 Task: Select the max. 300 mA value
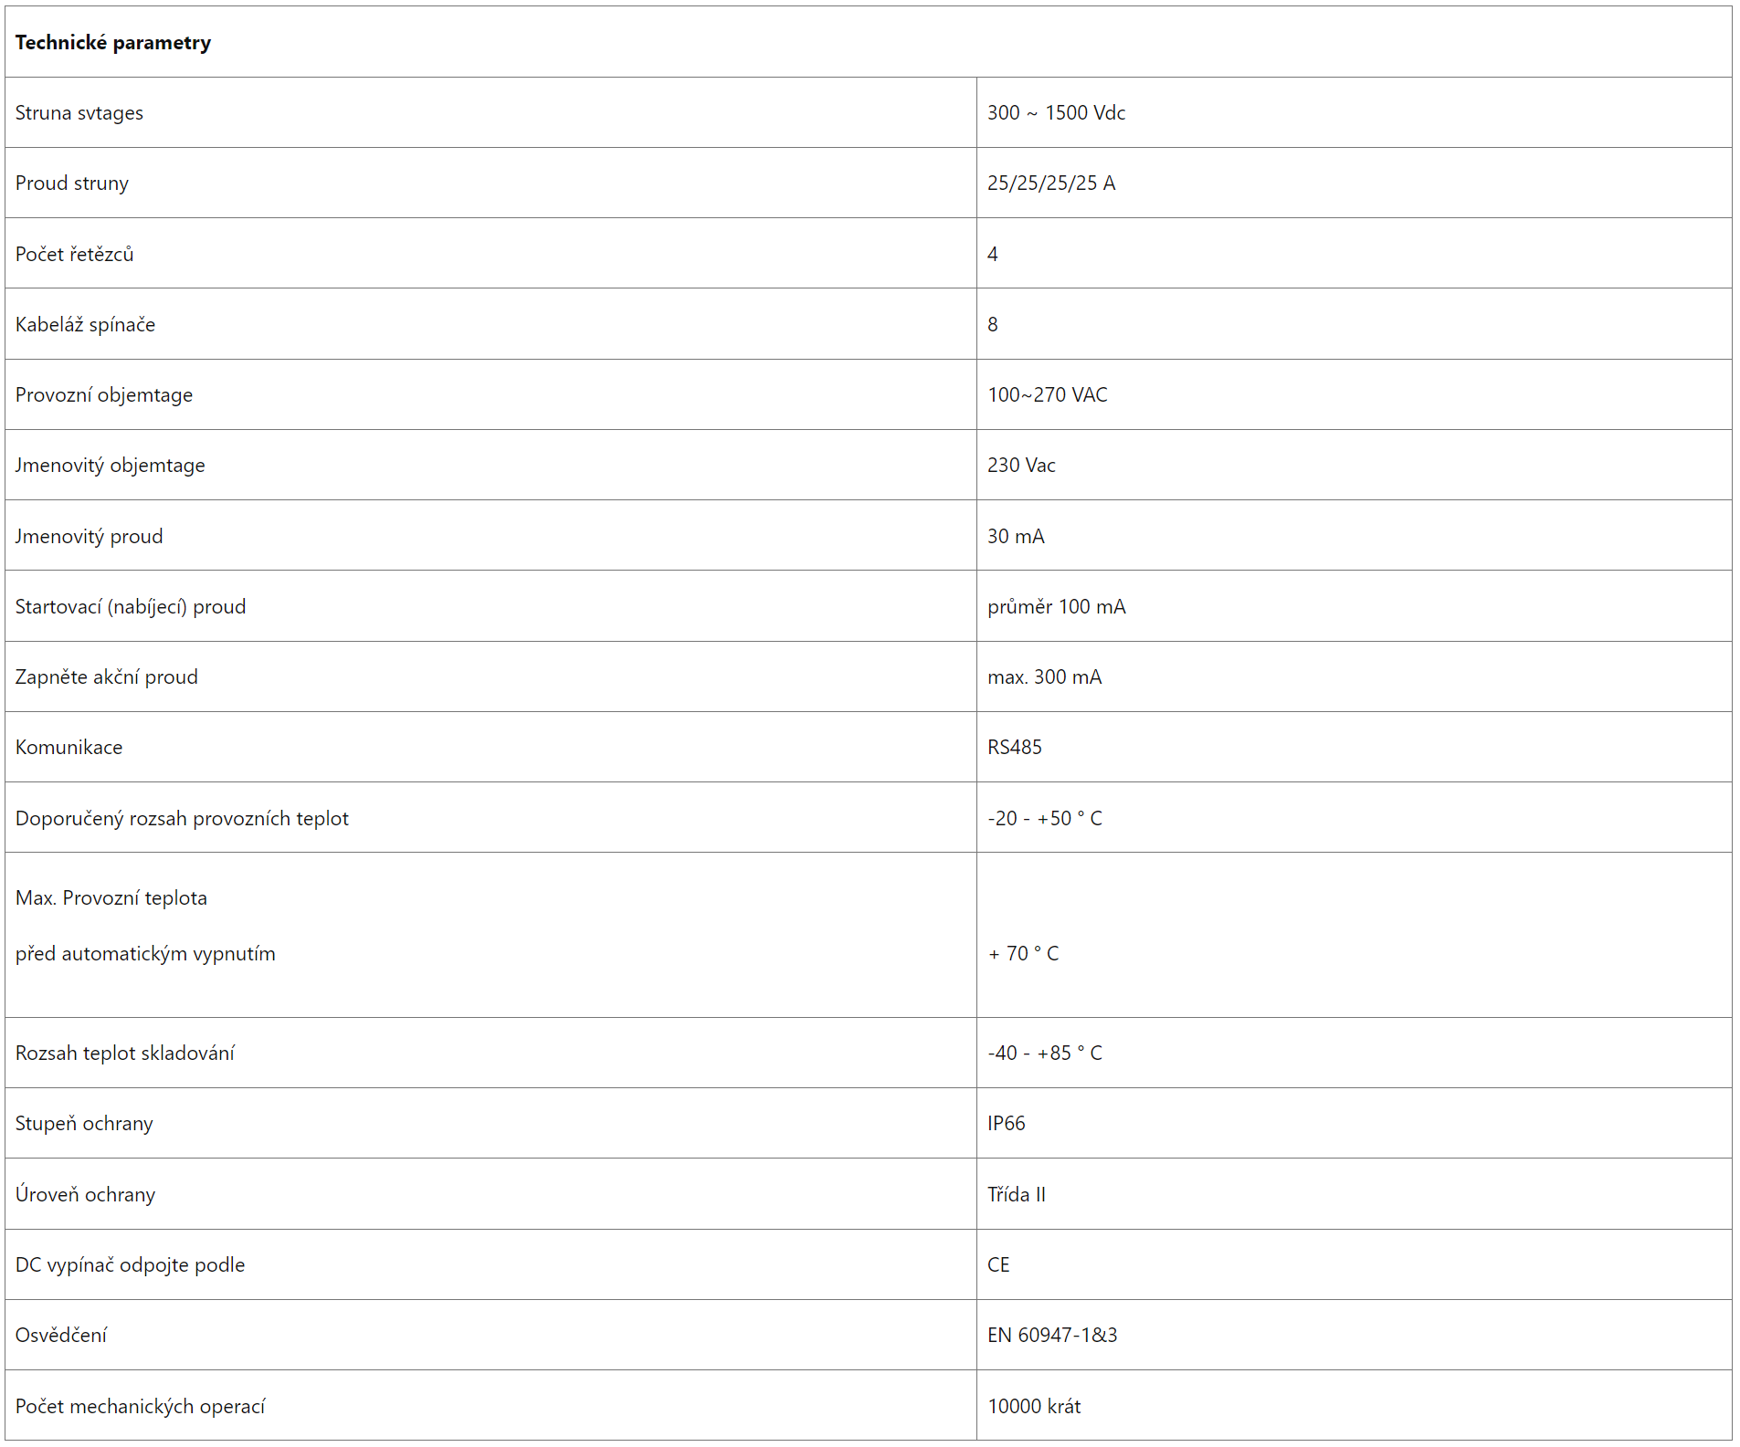click(x=1044, y=676)
